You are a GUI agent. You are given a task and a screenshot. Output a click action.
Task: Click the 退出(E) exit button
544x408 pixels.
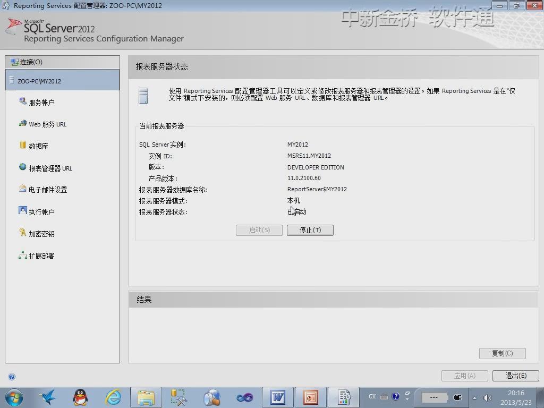tap(515, 376)
